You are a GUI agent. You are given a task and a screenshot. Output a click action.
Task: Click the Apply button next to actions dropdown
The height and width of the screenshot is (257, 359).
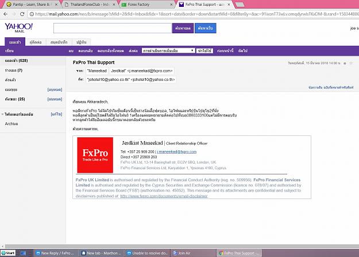(x=204, y=50)
